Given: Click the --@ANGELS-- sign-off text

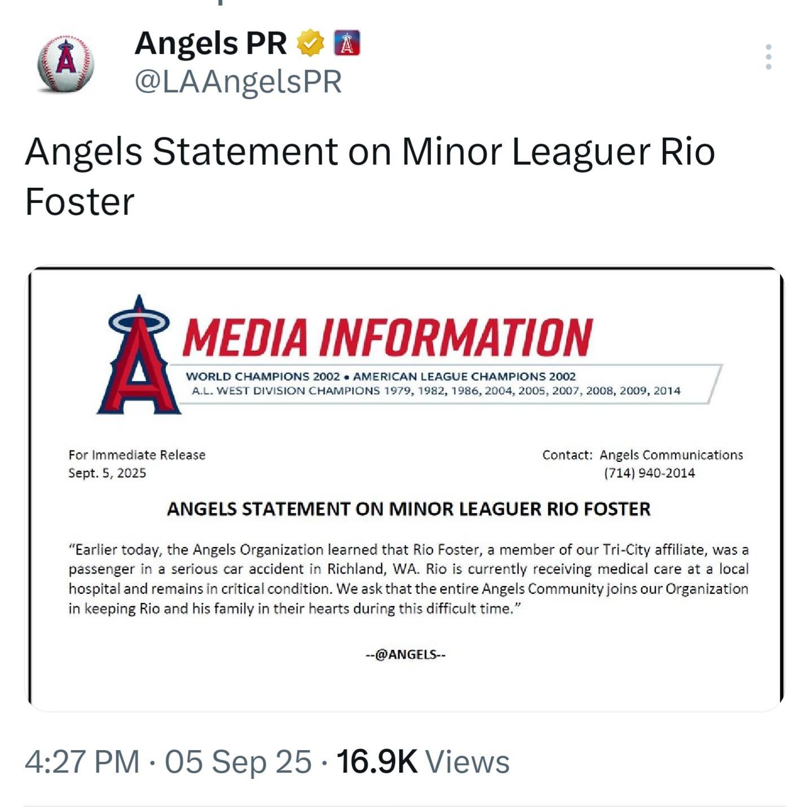Looking at the screenshot, I should point(405,654).
